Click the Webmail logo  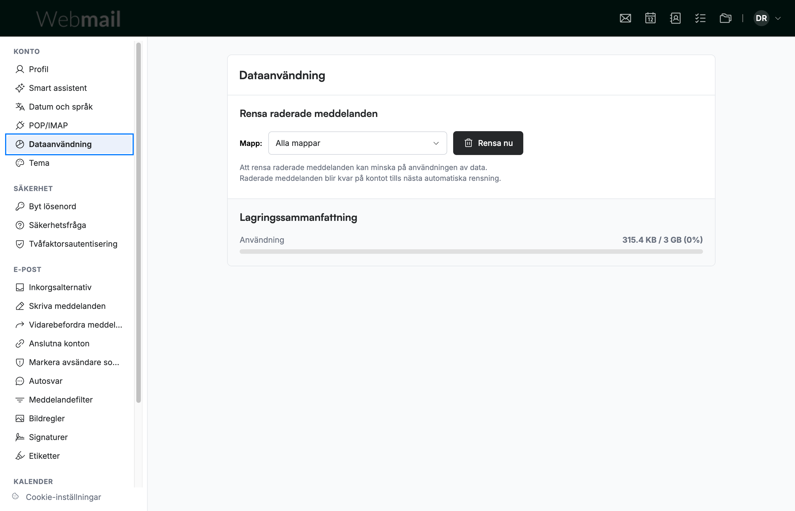pos(78,18)
